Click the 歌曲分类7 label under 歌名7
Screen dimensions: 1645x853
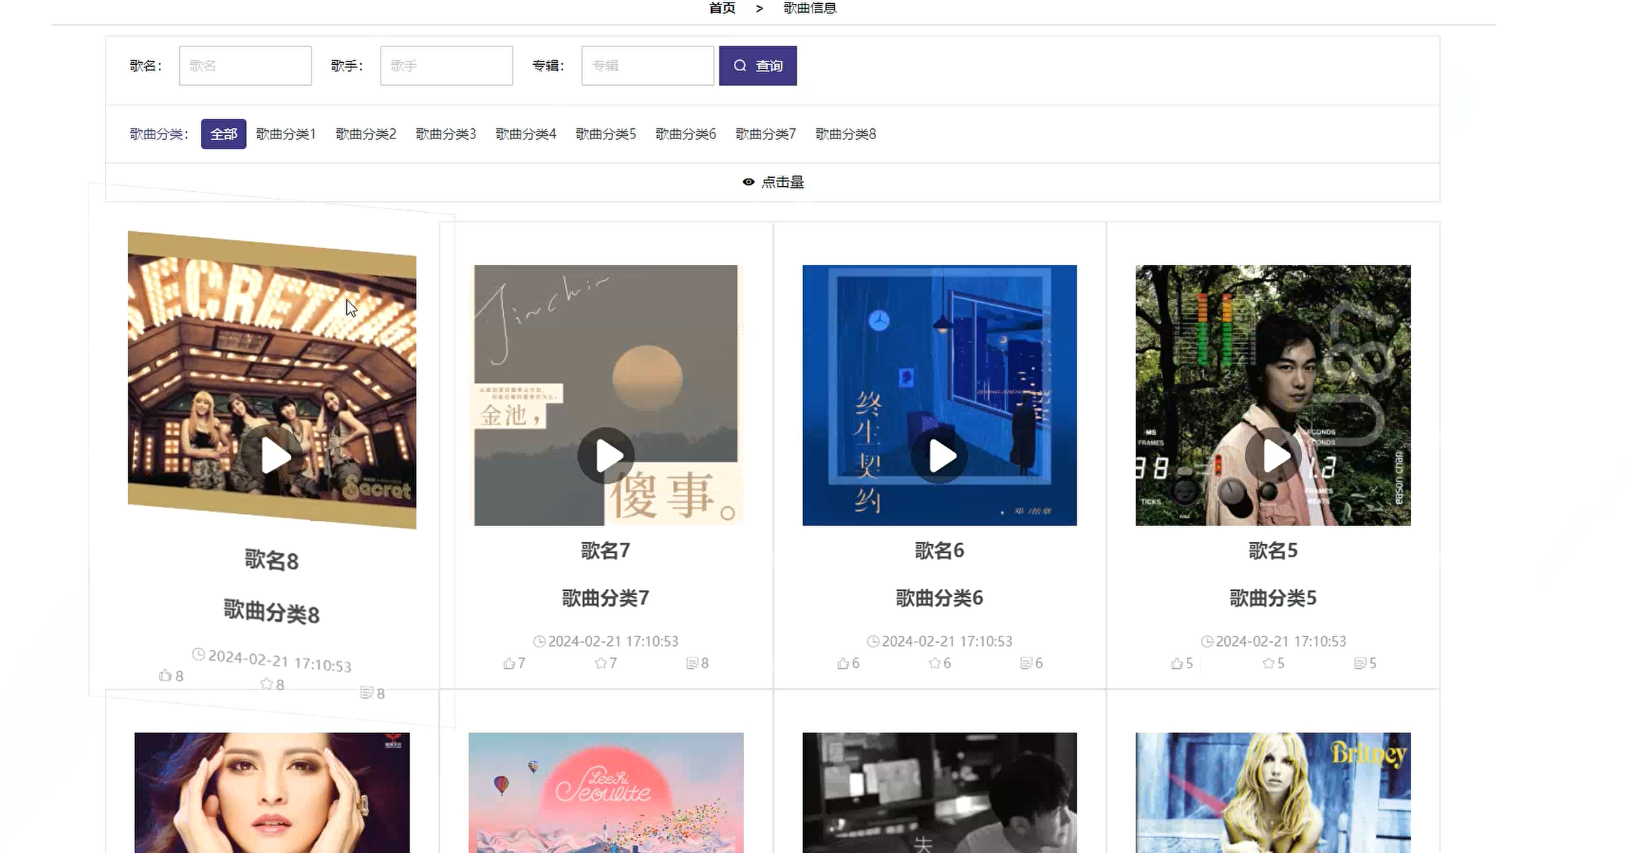pos(606,598)
